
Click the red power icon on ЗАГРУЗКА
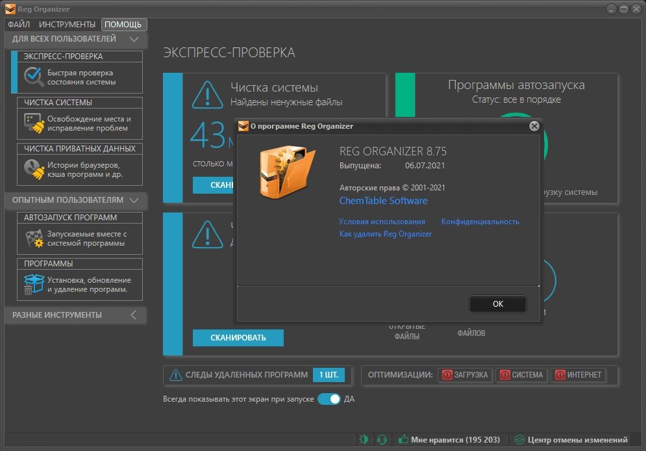click(x=447, y=375)
